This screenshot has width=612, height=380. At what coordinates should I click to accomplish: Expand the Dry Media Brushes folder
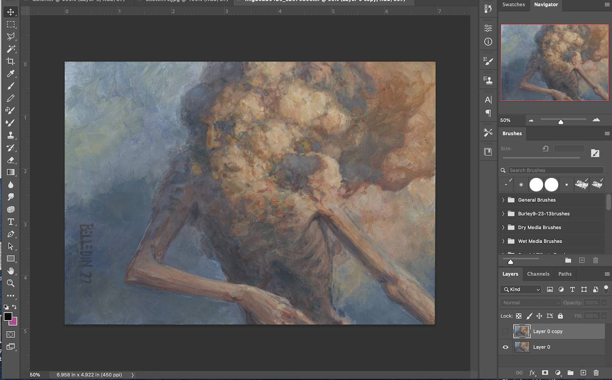pyautogui.click(x=503, y=228)
